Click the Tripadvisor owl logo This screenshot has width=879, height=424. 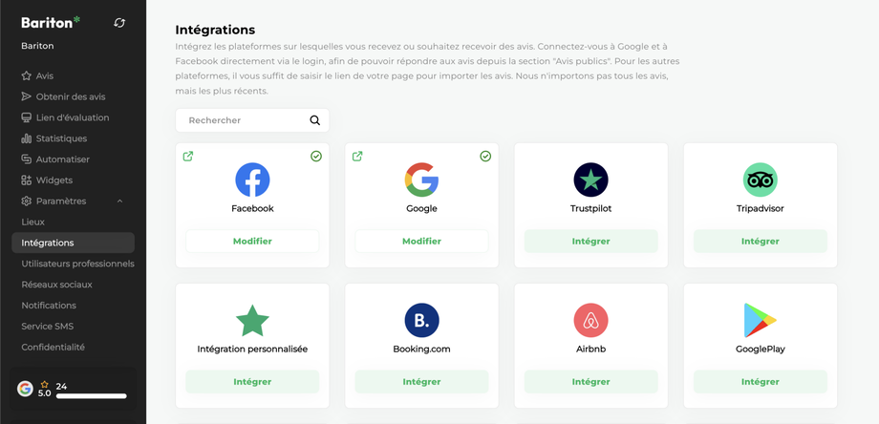click(760, 180)
